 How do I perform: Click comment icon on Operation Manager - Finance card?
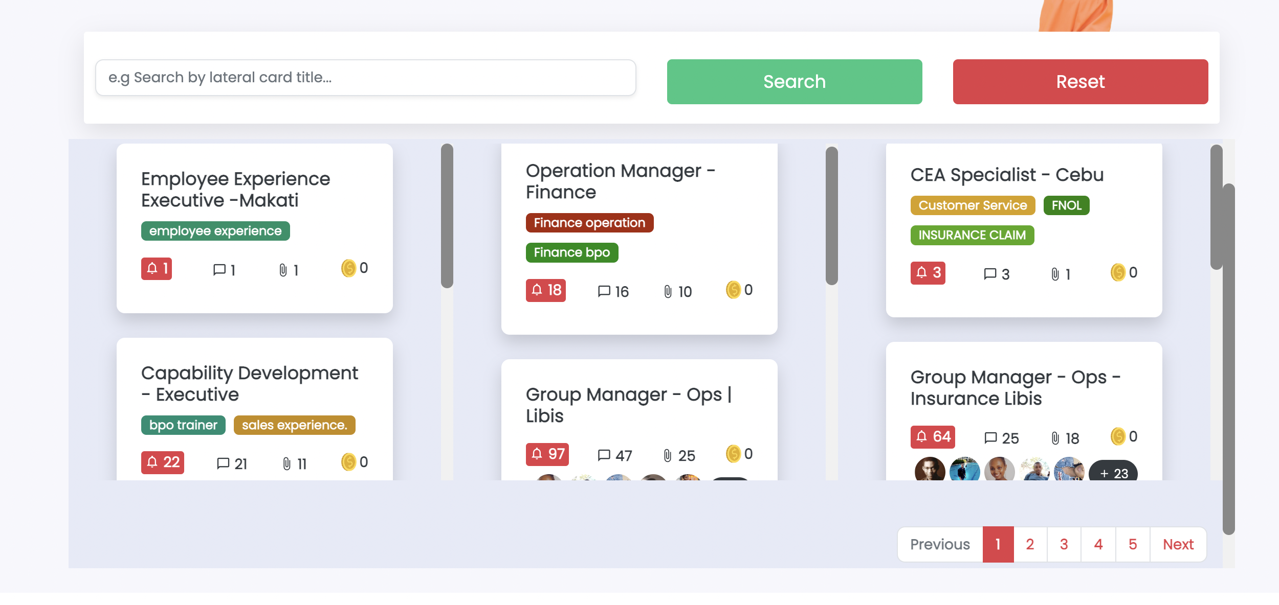604,291
